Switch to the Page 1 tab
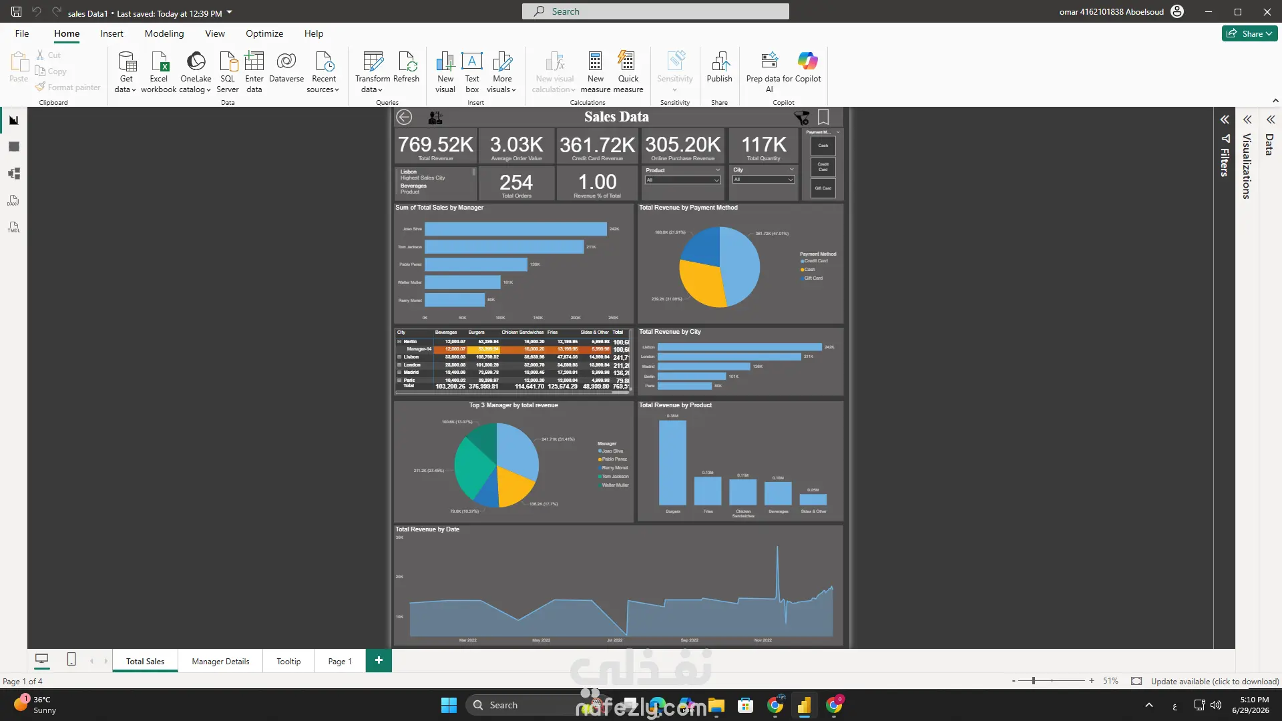This screenshot has width=1282, height=721. [x=340, y=661]
